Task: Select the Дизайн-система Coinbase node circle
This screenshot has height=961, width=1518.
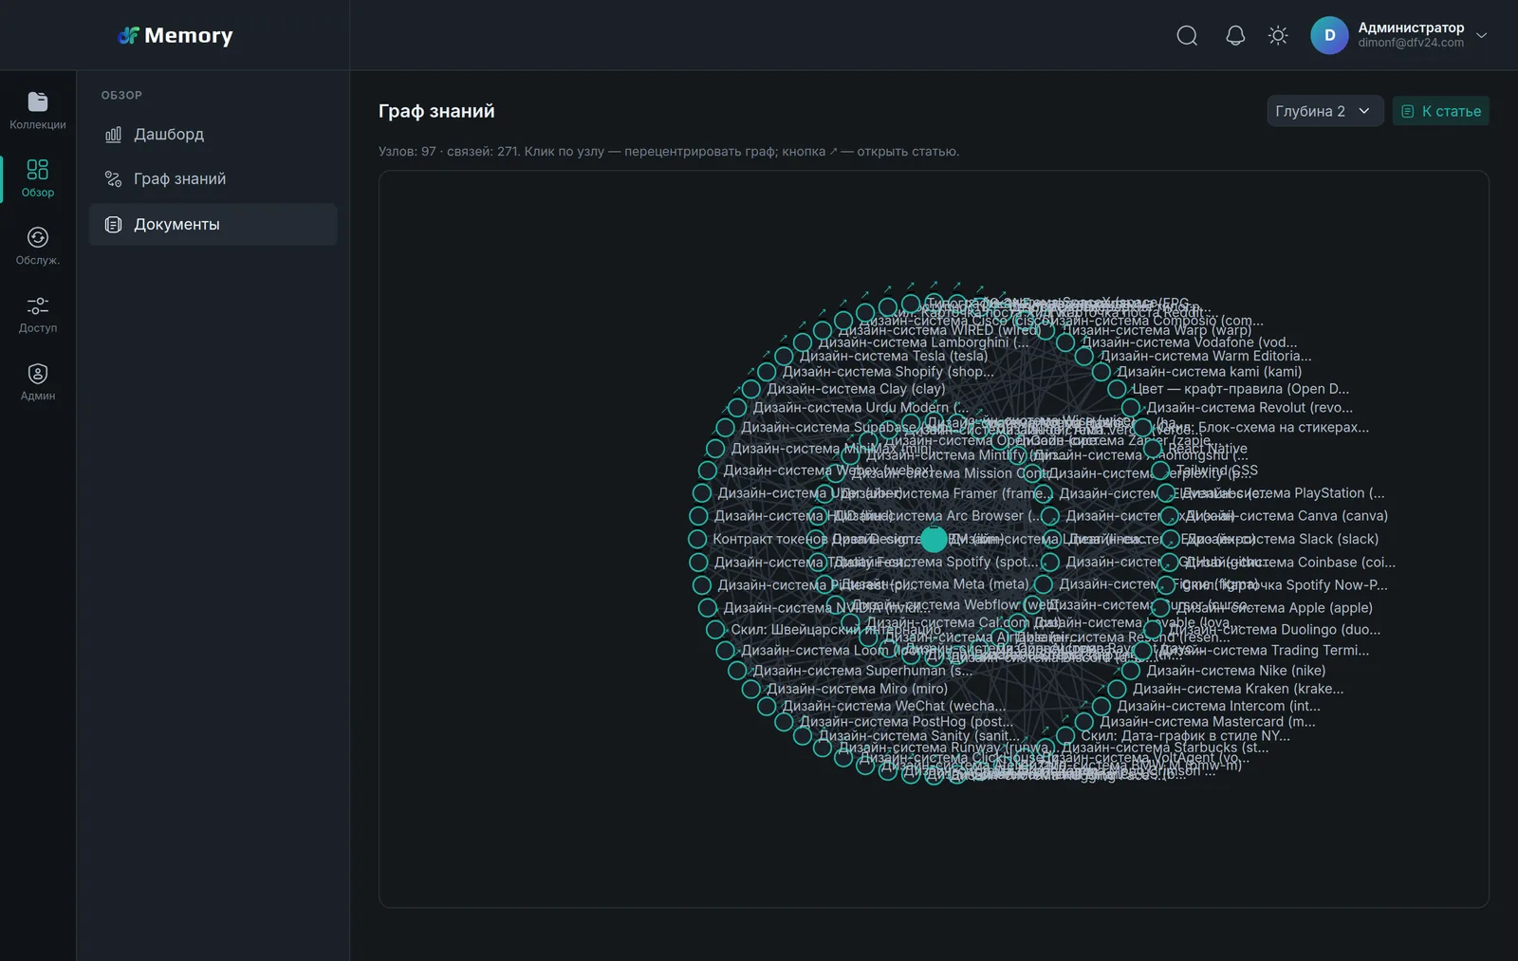Action: click(x=1171, y=563)
